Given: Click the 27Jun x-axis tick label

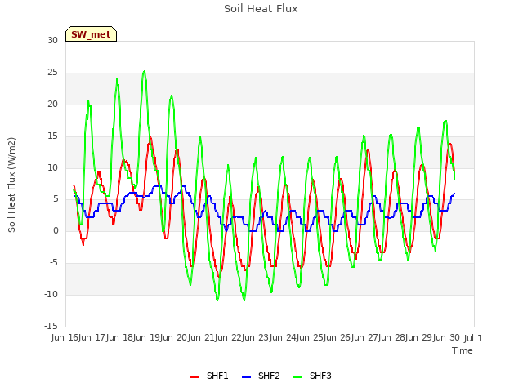Looking at the screenshot, I should (x=379, y=337).
